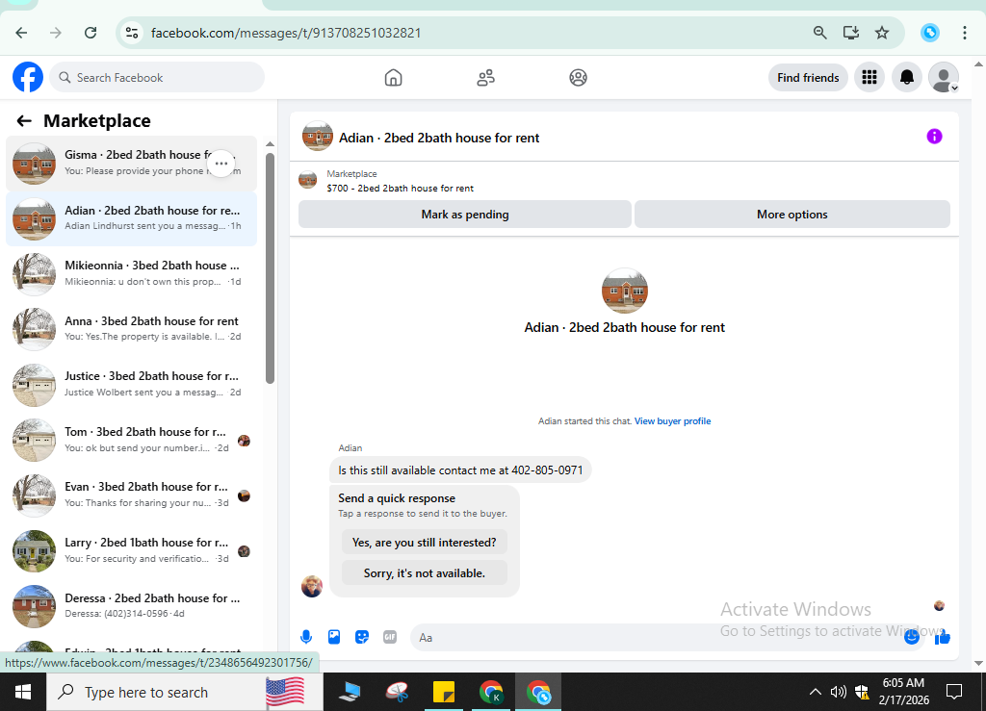The image size is (986, 711).
Task: Open the account profile menu
Action: (944, 77)
